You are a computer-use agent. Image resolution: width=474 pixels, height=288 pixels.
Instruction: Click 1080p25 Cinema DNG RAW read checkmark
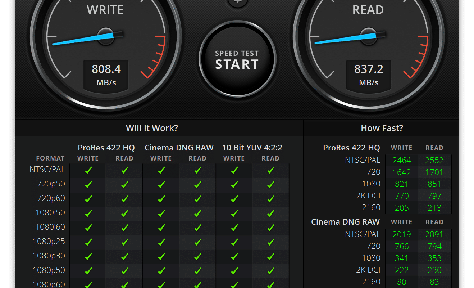(x=197, y=242)
